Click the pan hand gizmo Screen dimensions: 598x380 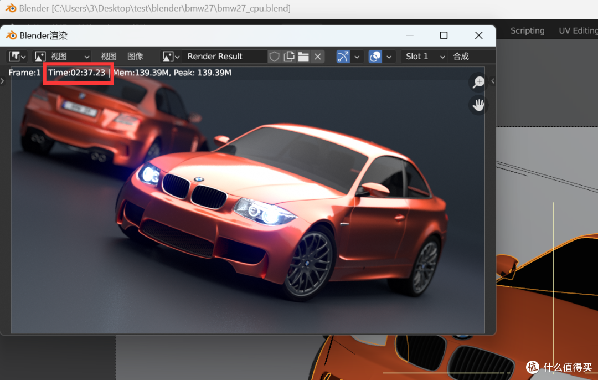tap(478, 105)
